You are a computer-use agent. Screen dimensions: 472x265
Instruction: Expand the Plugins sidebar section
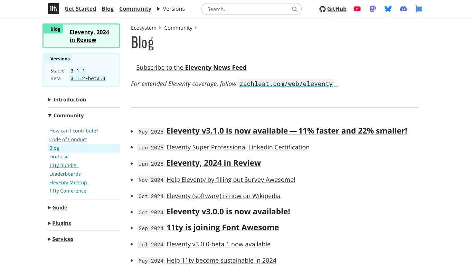coord(59,223)
